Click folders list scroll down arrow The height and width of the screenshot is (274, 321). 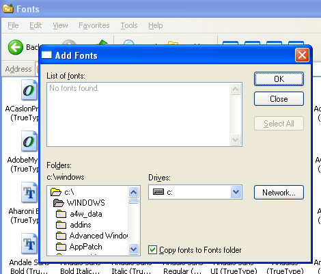133,249
